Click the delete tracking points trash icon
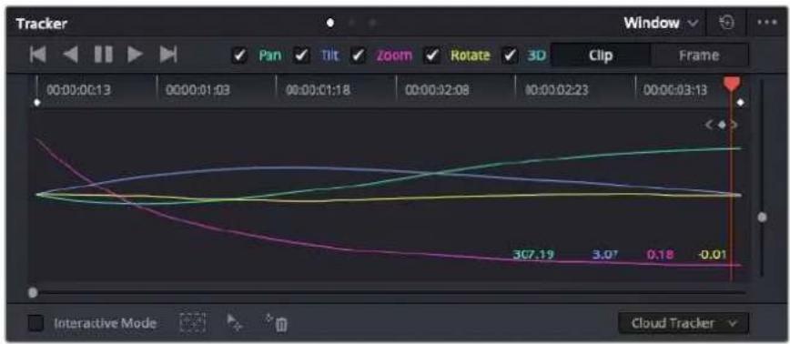The width and height of the screenshot is (790, 344). 276,323
